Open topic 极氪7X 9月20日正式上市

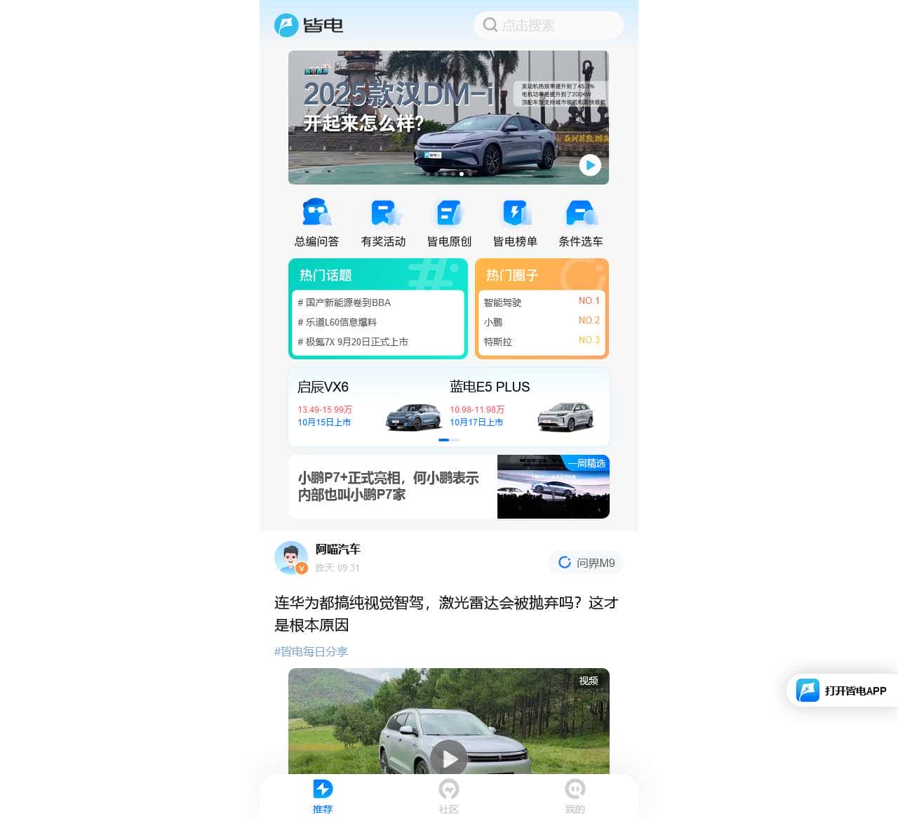point(352,342)
